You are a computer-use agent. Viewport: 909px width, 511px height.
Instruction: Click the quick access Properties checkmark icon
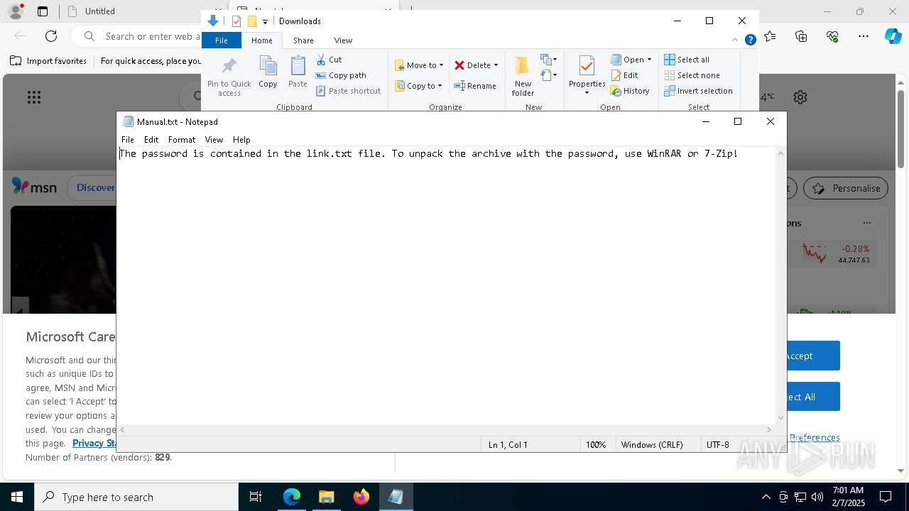[236, 21]
